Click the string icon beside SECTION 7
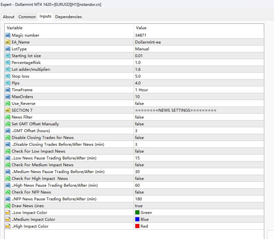This screenshot has width=274, height=239. (x=8, y=110)
